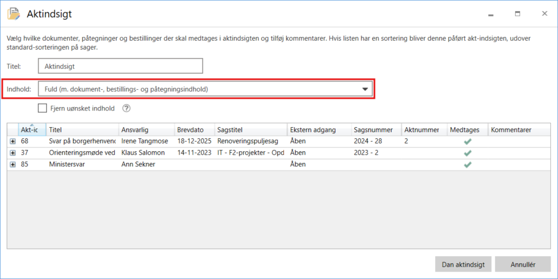This screenshot has height=279, width=558.
Task: Sort by the Kommentarer column header
Action: click(x=519, y=130)
